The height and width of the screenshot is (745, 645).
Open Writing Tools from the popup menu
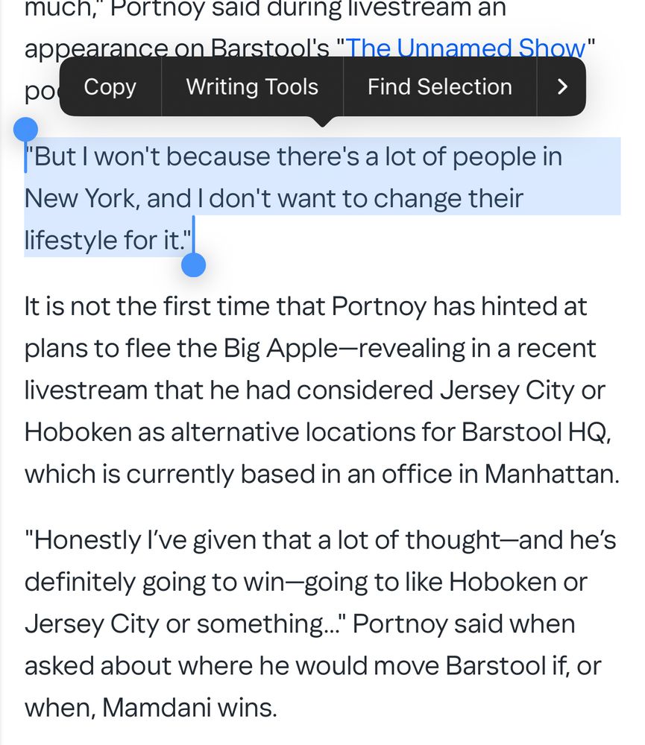(x=252, y=87)
